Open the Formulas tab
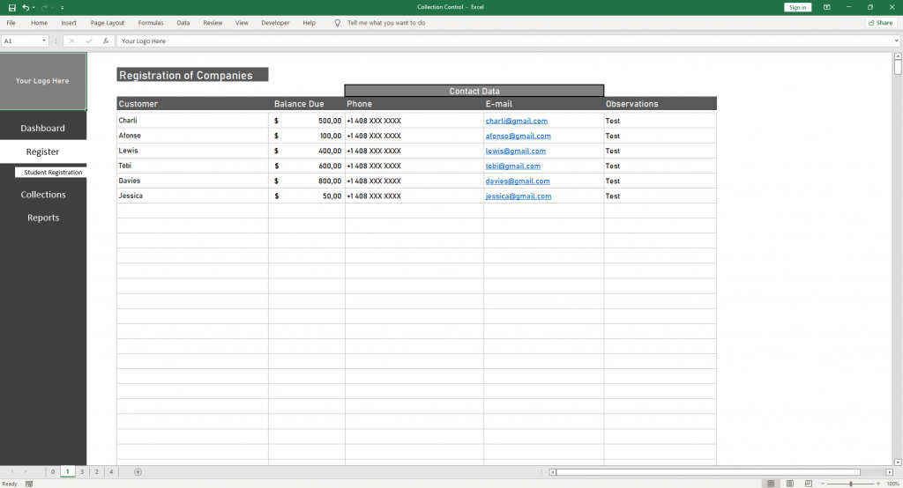This screenshot has height=488, width=903. [150, 23]
